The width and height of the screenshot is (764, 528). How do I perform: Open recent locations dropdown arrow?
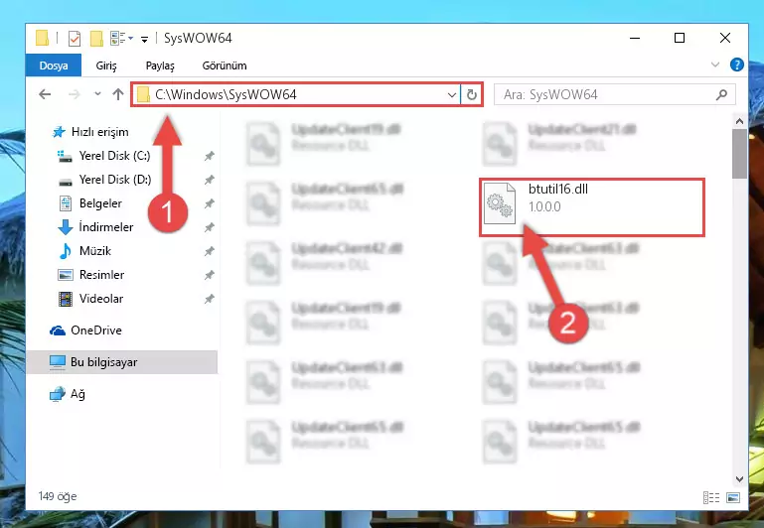click(97, 94)
